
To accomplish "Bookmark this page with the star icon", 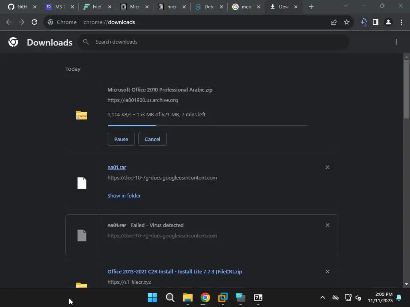I will [x=347, y=22].
